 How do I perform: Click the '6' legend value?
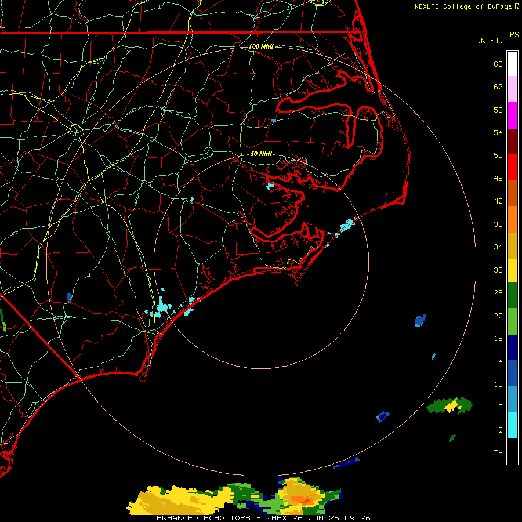[501, 407]
